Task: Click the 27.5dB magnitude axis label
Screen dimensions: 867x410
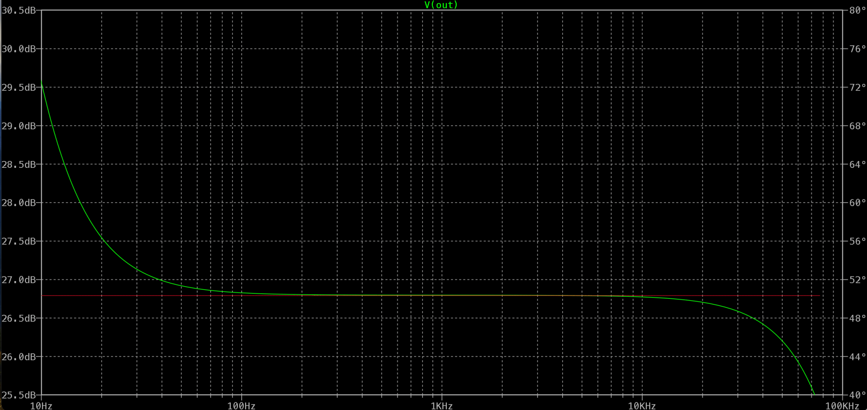Action: tap(19, 241)
